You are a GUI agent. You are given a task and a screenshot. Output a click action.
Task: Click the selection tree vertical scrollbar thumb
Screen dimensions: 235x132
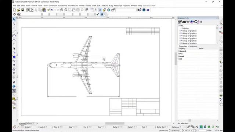(217, 28)
